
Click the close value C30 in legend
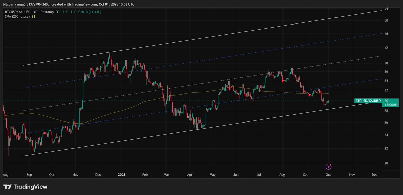(x=81, y=12)
